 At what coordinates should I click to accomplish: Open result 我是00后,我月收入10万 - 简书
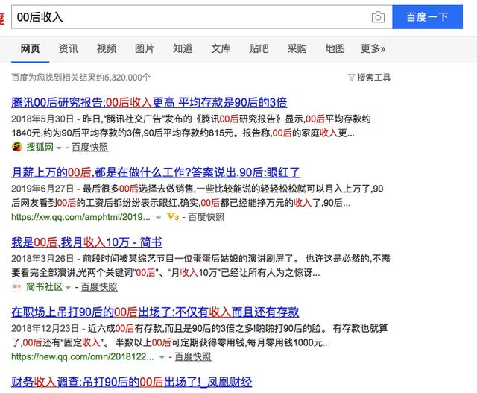[86, 242]
